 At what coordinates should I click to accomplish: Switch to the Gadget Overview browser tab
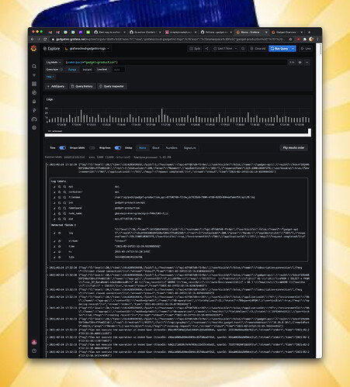tap(286, 32)
